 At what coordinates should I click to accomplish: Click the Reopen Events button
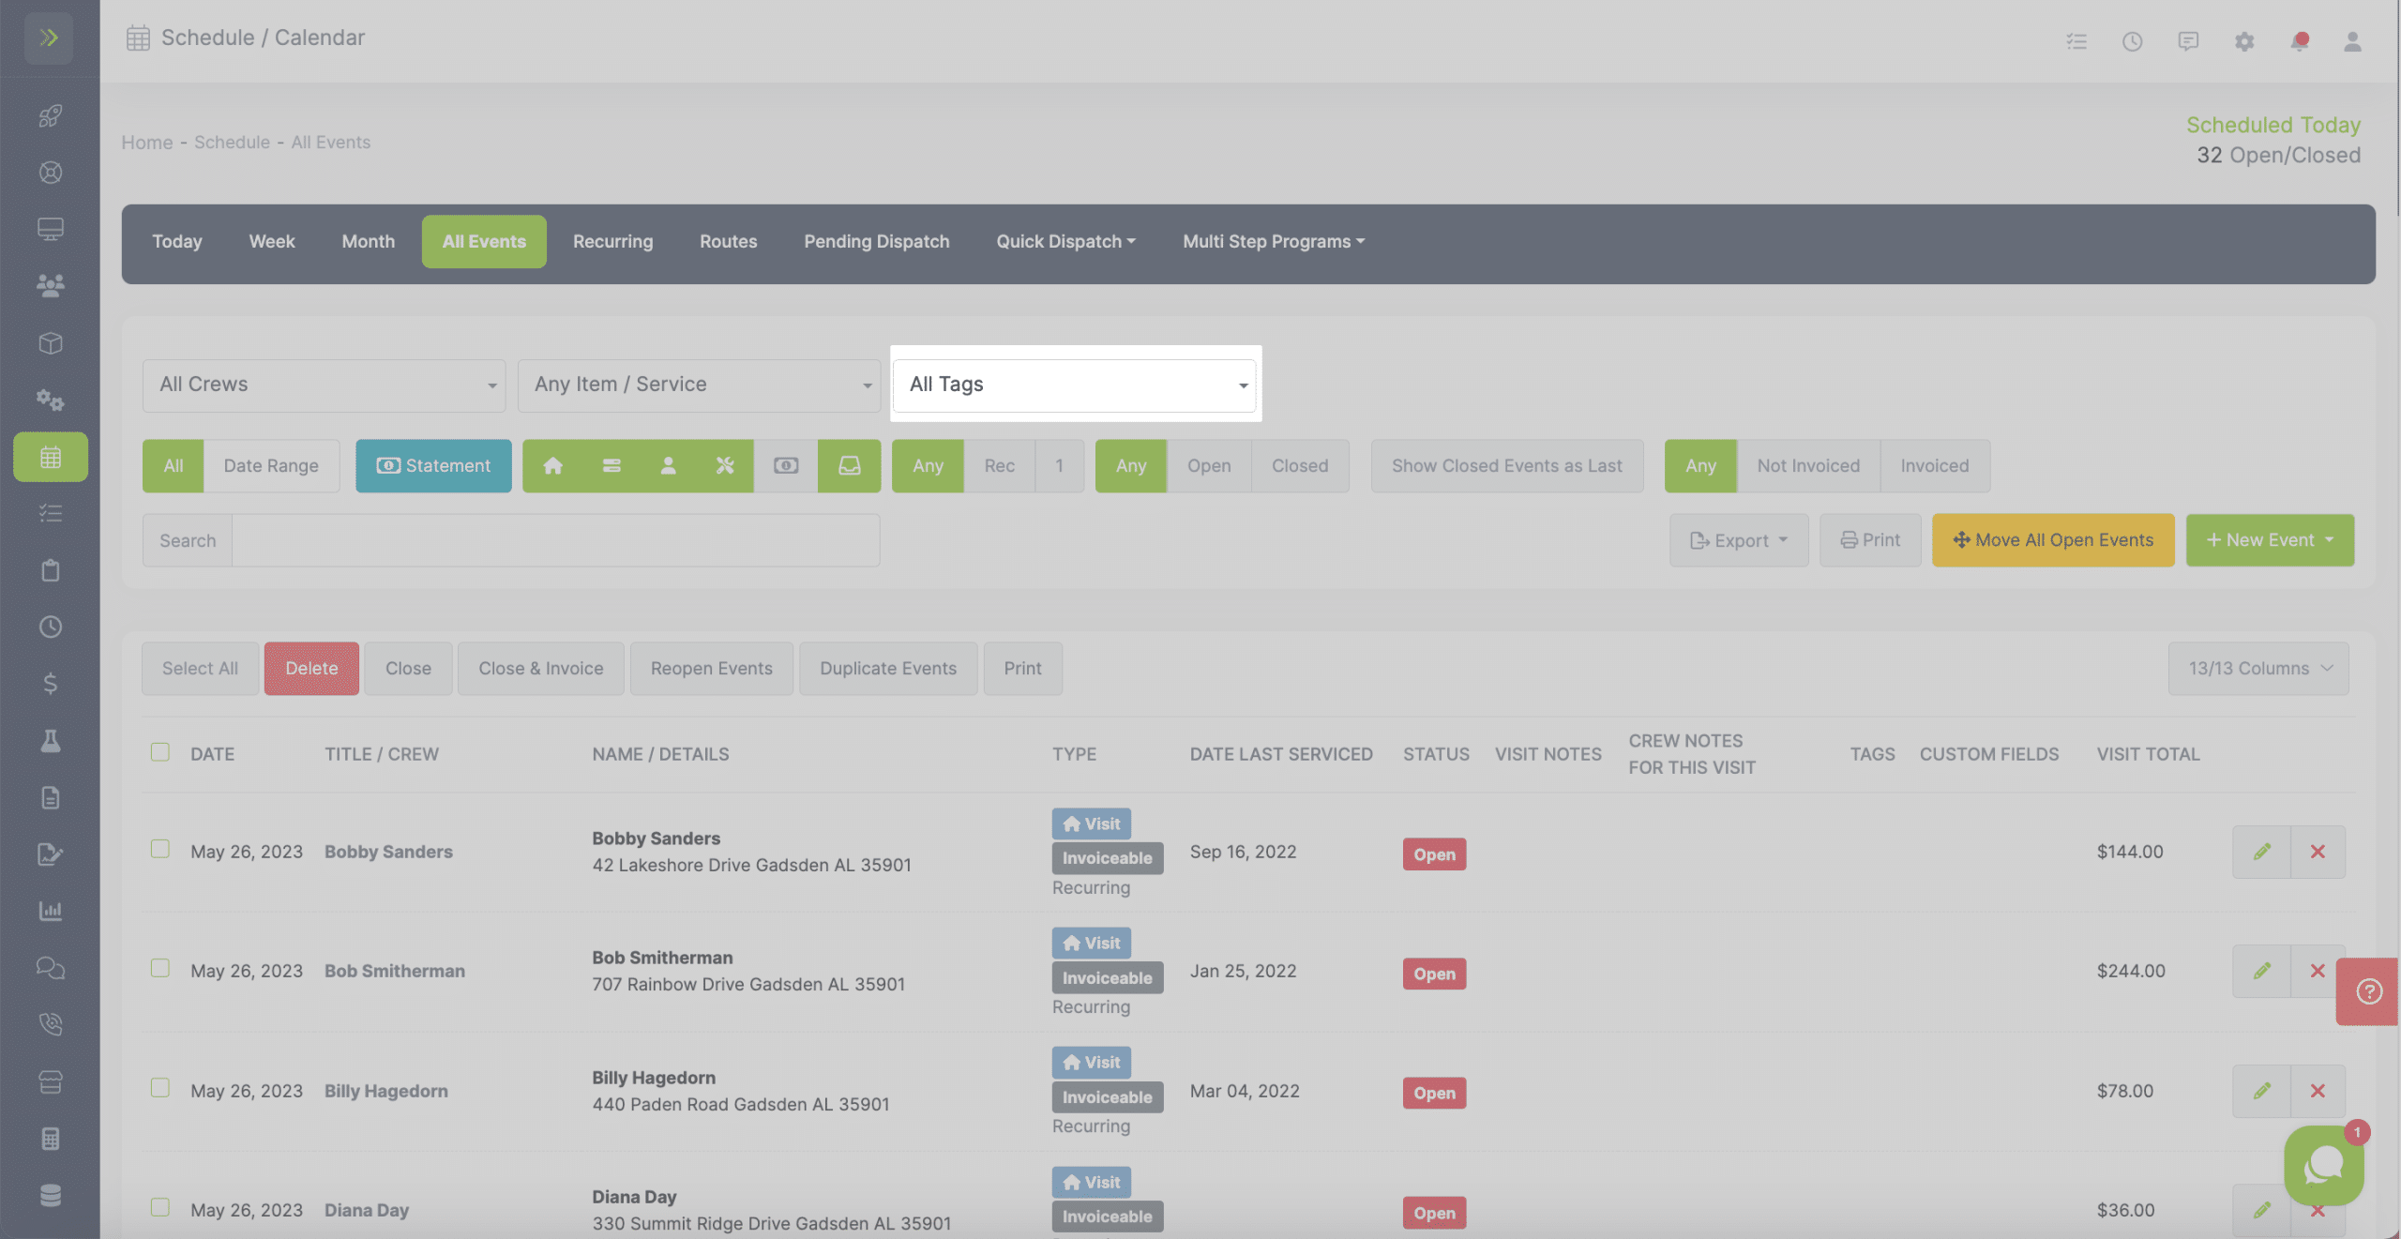point(712,669)
